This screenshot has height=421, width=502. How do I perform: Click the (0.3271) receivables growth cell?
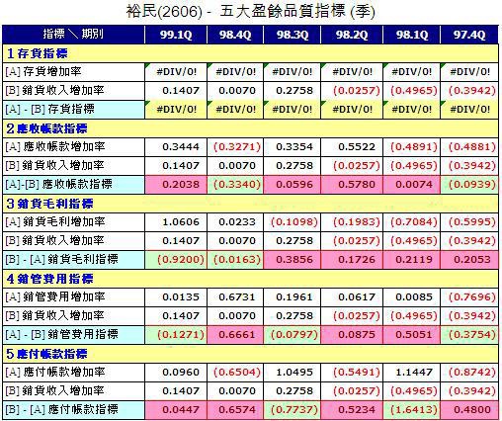point(235,147)
